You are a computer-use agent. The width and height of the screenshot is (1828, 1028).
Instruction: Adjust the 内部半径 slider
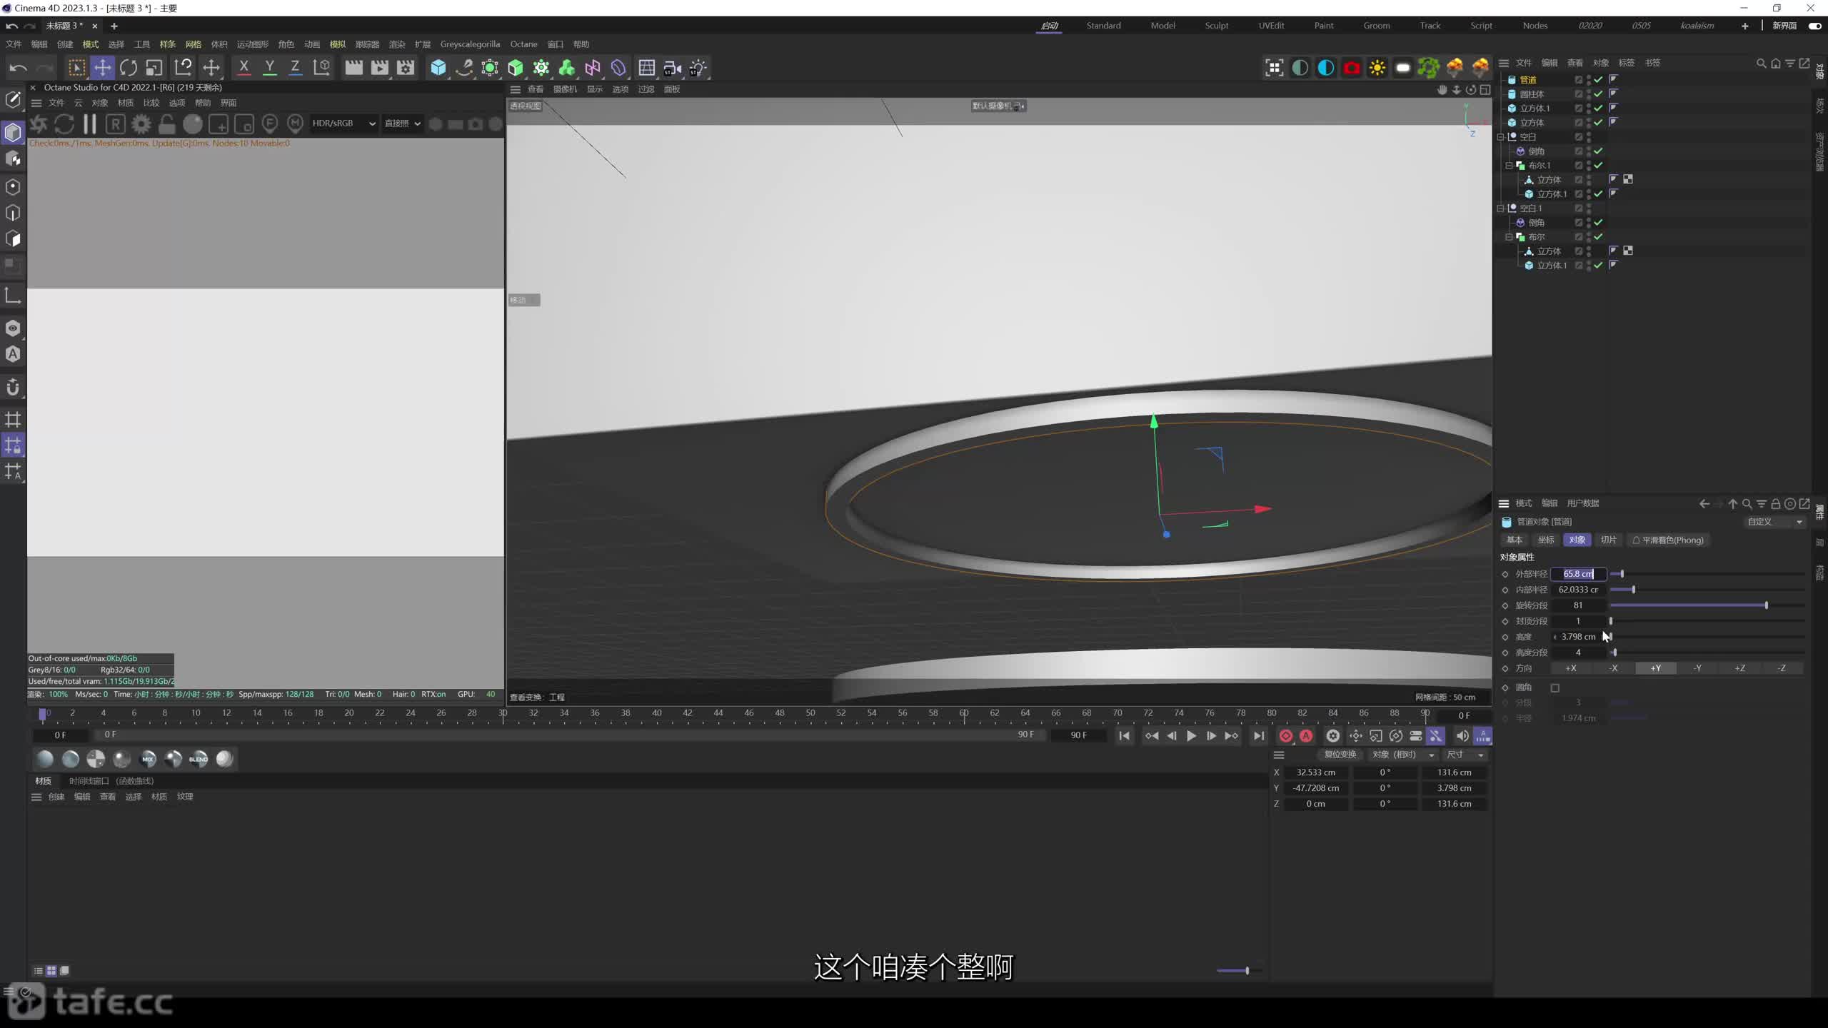1707,590
